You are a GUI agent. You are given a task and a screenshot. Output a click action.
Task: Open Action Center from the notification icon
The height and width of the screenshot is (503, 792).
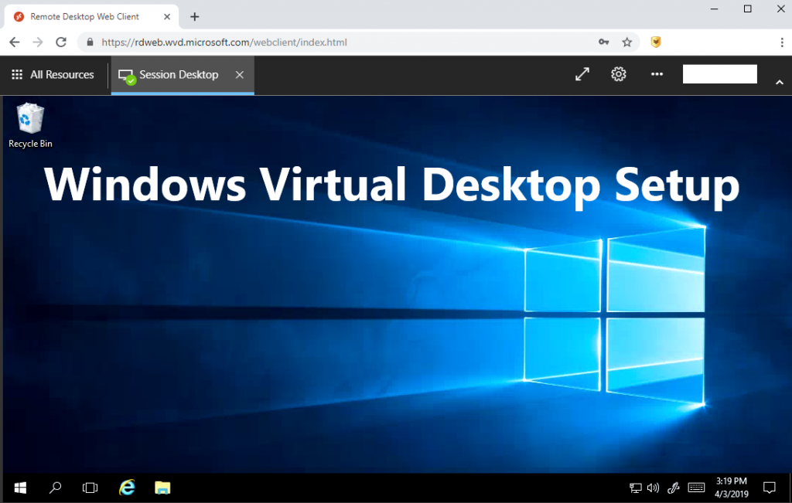pyautogui.click(x=770, y=488)
